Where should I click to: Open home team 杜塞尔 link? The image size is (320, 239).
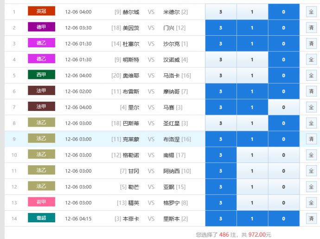(x=131, y=44)
